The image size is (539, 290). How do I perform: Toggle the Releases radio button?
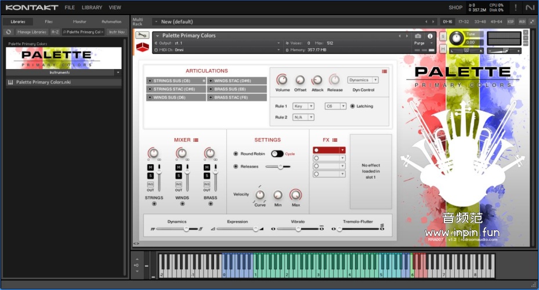pos(236,166)
